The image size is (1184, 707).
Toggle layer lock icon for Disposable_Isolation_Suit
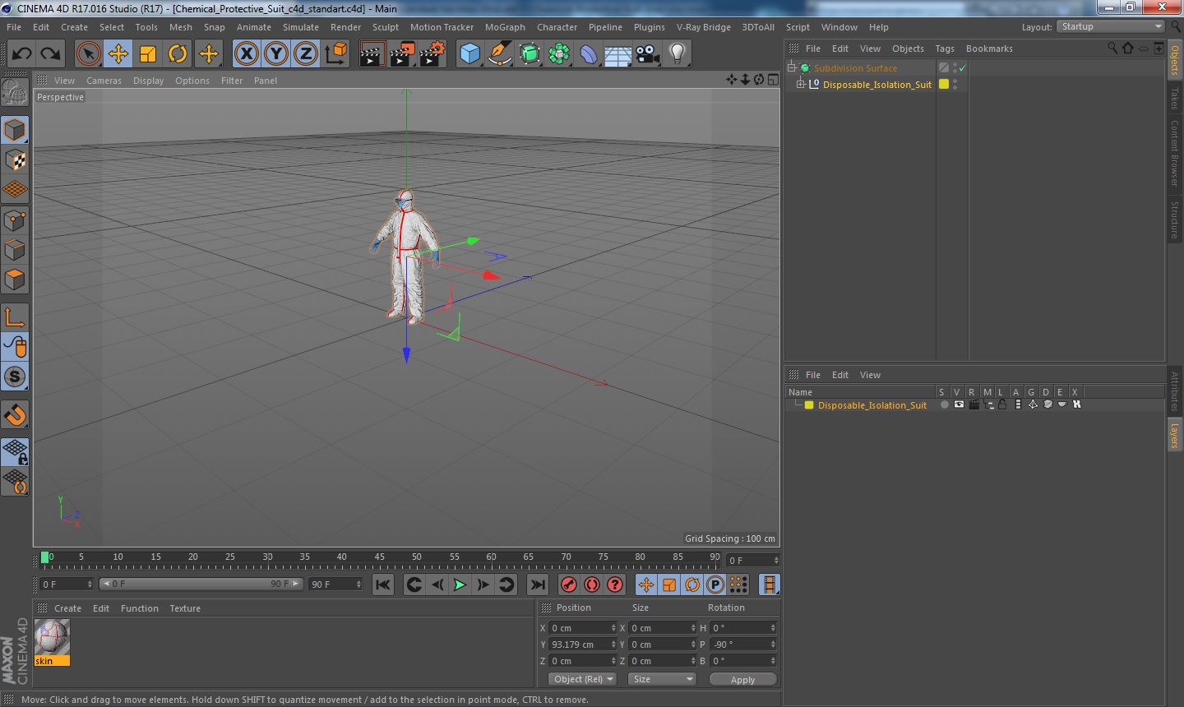pos(1002,404)
